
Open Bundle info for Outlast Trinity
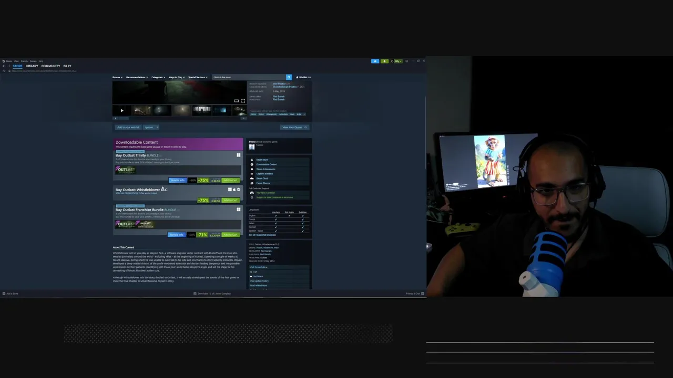[178, 180]
